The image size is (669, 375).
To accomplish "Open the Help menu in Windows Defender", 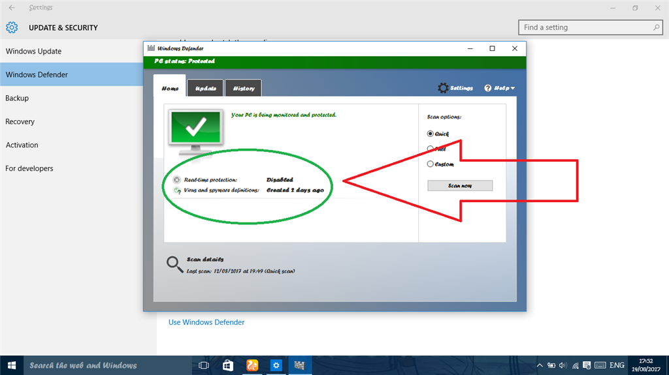I will coord(500,88).
